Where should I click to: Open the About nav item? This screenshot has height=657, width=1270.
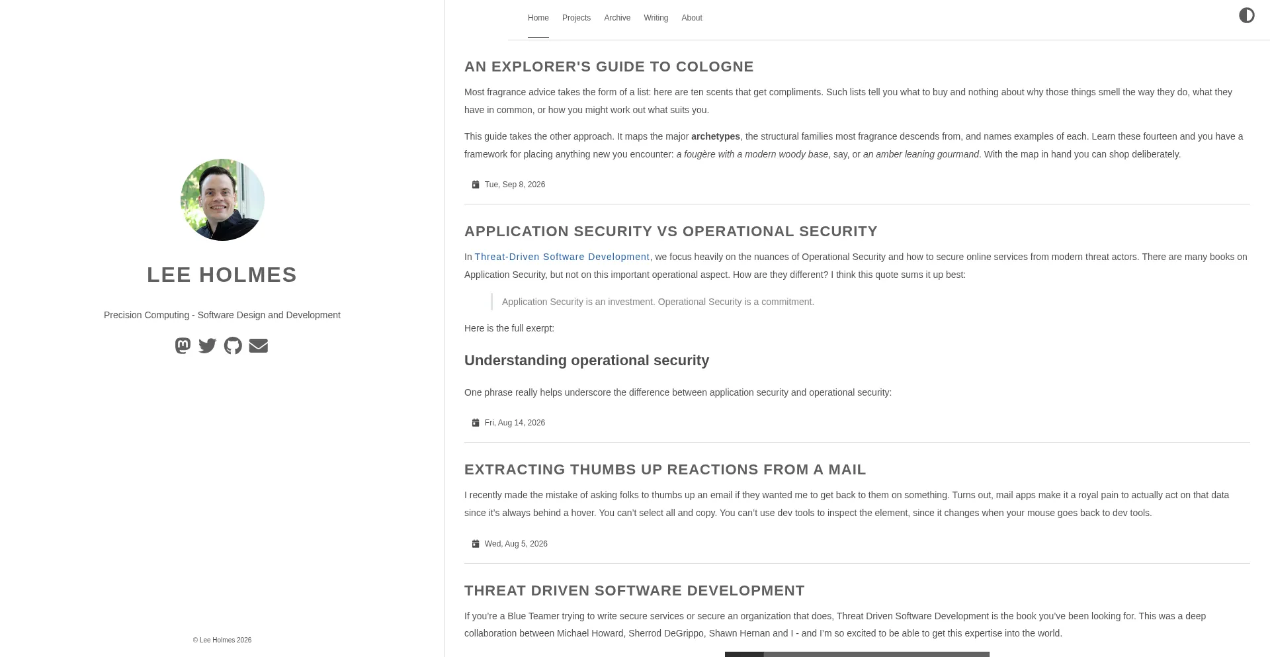tap(692, 18)
